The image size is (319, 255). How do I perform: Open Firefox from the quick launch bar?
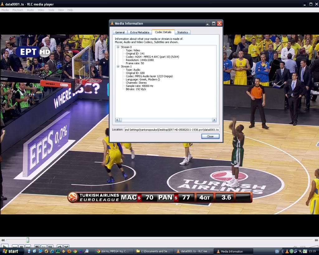[x=69, y=251]
